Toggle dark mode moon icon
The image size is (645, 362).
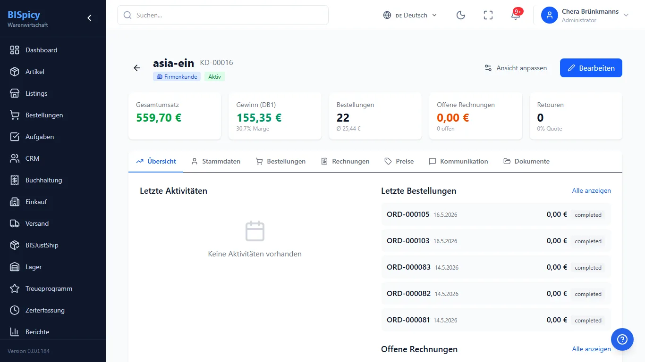click(x=461, y=15)
